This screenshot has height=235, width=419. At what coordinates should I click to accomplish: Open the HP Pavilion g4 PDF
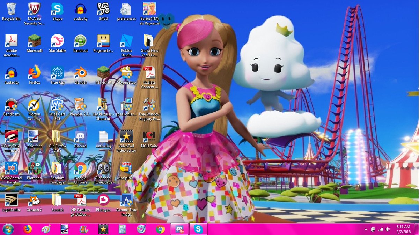[x=80, y=205]
